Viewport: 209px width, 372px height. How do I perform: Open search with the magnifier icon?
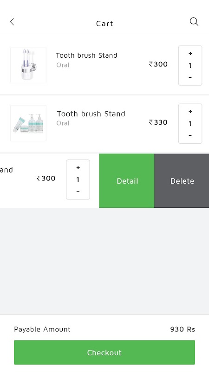pyautogui.click(x=194, y=22)
